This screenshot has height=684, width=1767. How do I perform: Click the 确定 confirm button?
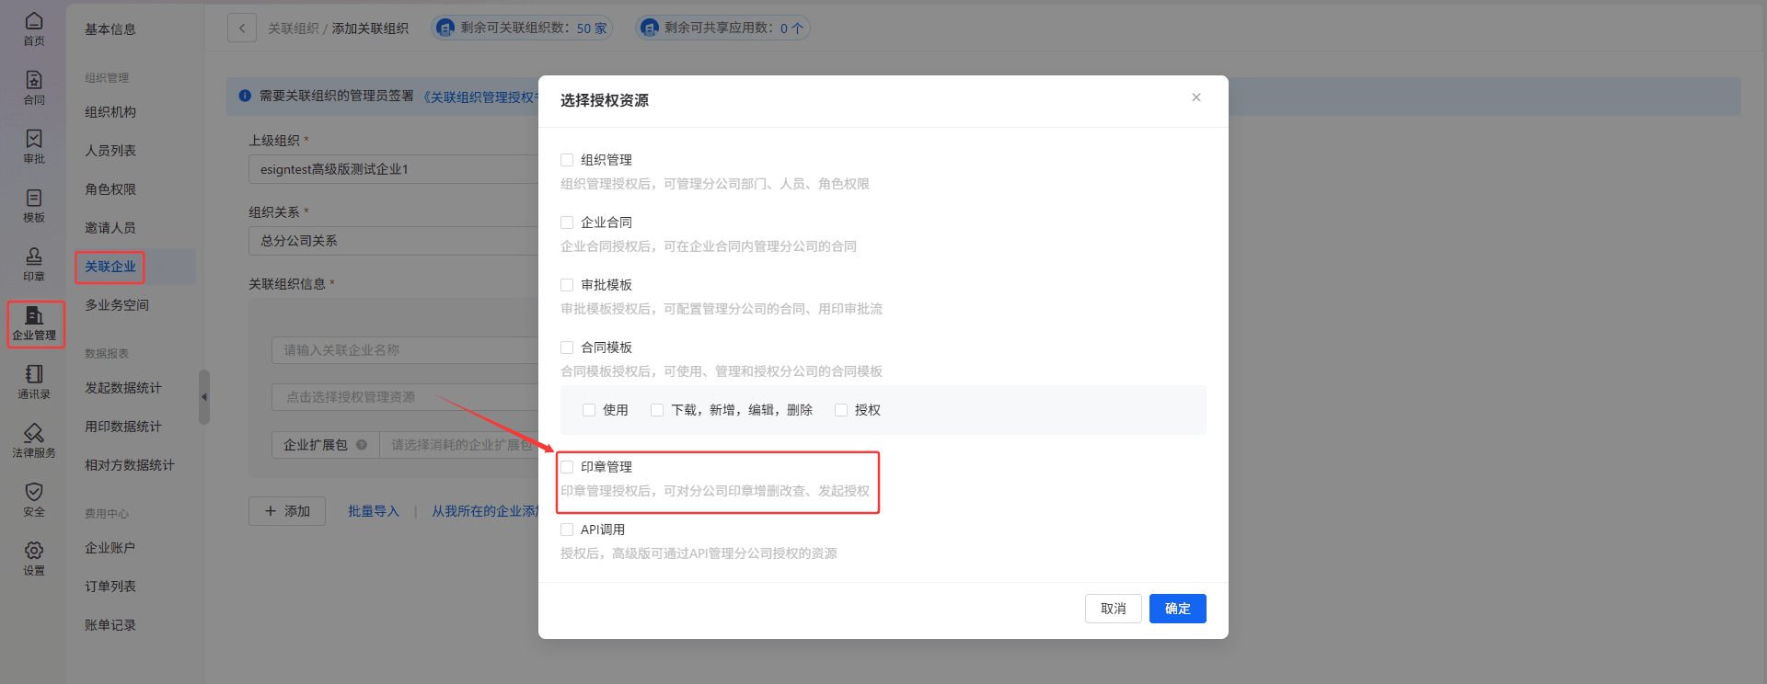pos(1177,609)
